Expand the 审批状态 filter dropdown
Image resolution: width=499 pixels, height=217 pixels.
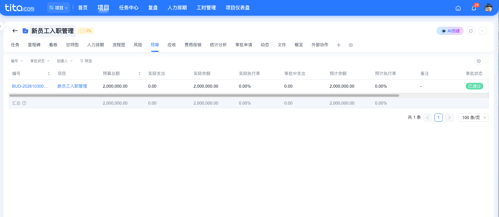[40, 61]
